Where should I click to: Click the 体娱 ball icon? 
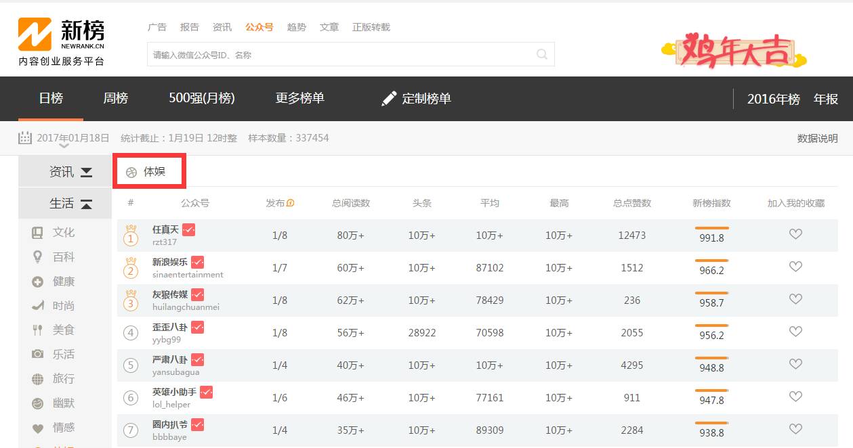pyautogui.click(x=131, y=173)
